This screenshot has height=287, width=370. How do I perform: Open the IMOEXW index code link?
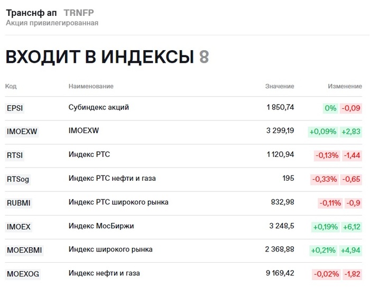[x=22, y=132]
